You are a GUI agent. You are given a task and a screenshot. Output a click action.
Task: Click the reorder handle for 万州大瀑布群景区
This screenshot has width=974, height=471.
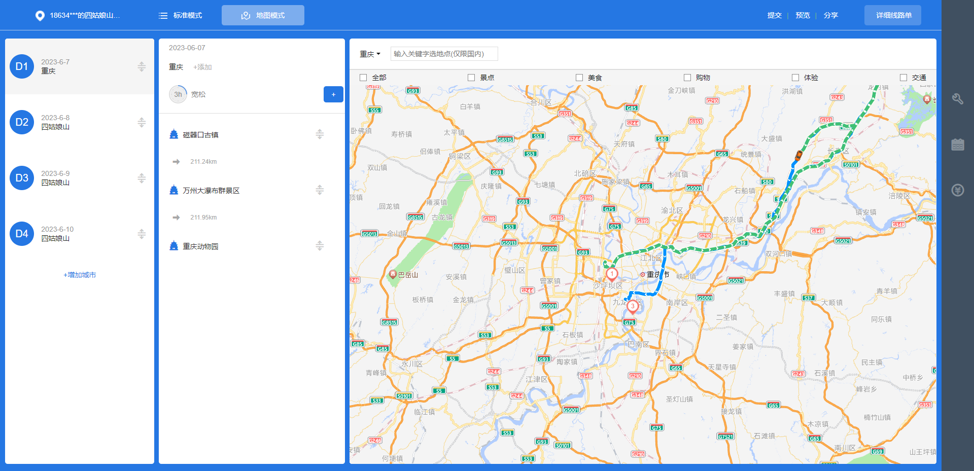pos(320,190)
